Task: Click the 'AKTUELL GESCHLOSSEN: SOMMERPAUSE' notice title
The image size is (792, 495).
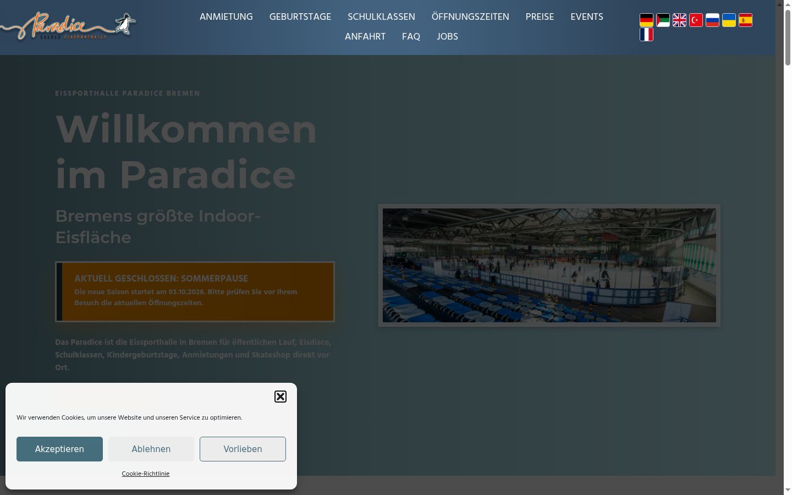Action: 161,278
